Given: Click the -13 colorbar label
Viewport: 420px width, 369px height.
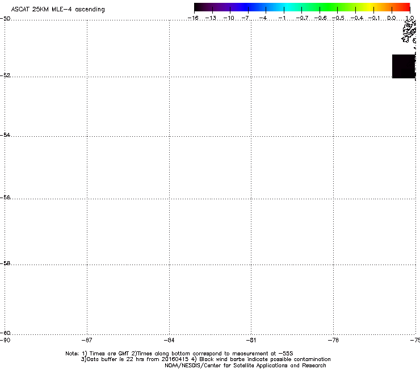Looking at the screenshot, I should 211,18.
